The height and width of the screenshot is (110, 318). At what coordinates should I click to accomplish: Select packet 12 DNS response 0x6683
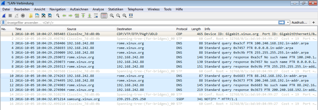click(x=159, y=85)
